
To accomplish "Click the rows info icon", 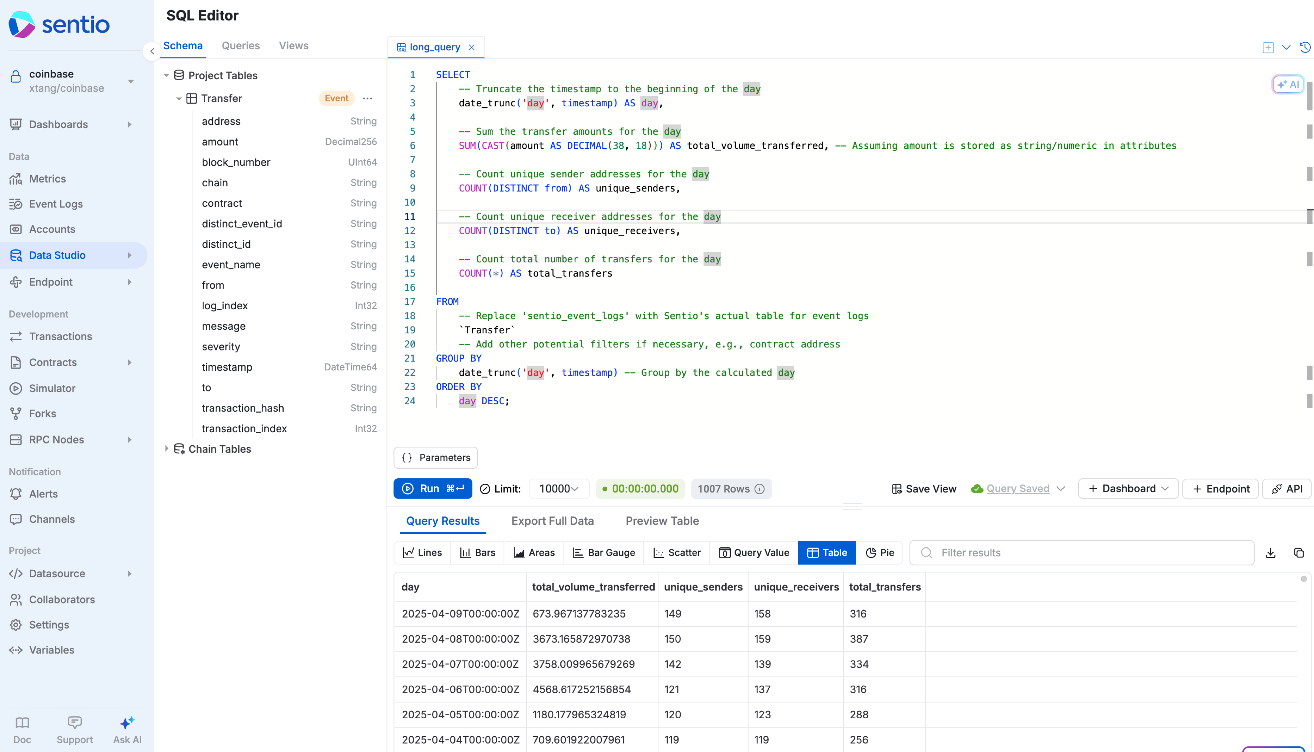I will [759, 489].
